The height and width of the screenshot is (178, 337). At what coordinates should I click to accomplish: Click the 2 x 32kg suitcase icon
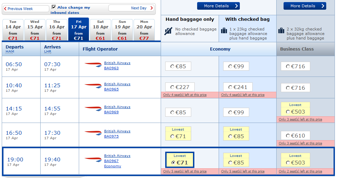[x=281, y=31]
